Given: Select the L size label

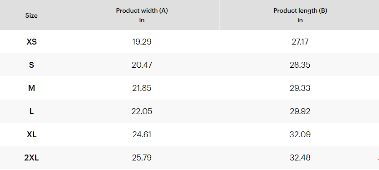Looking at the screenshot, I should (31, 111).
